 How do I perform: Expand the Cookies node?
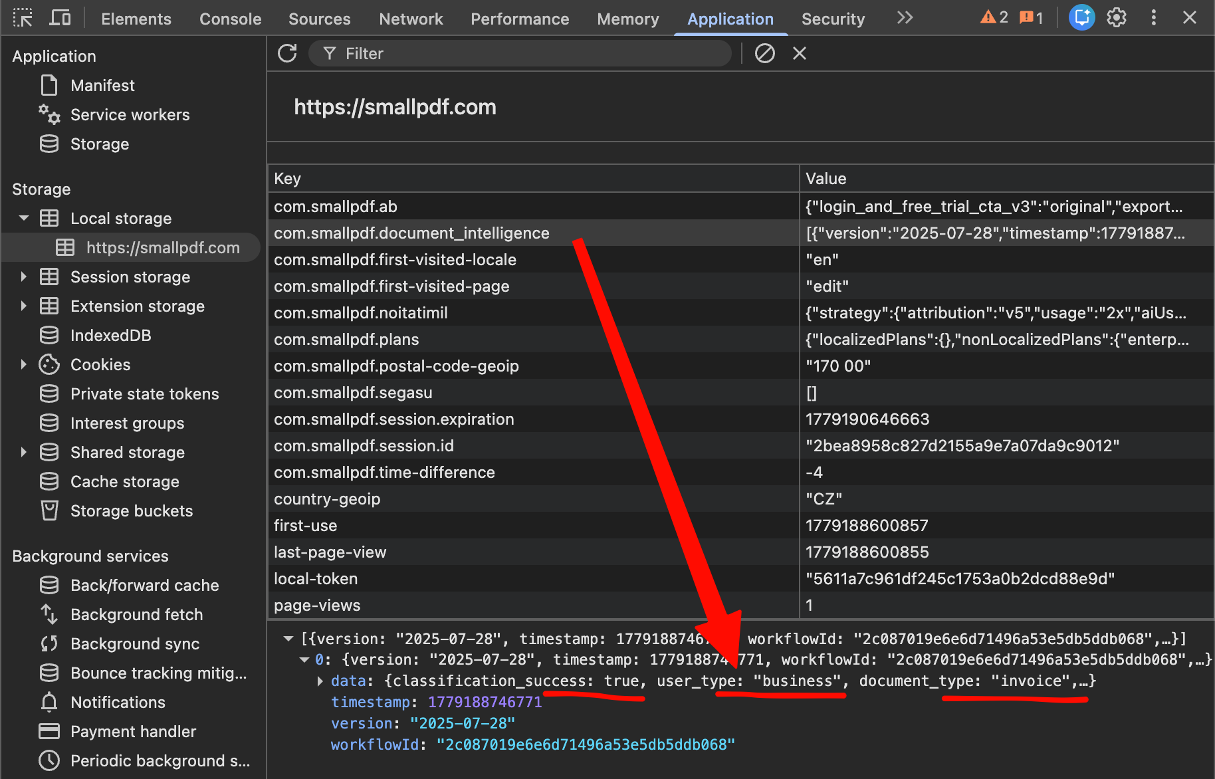24,364
